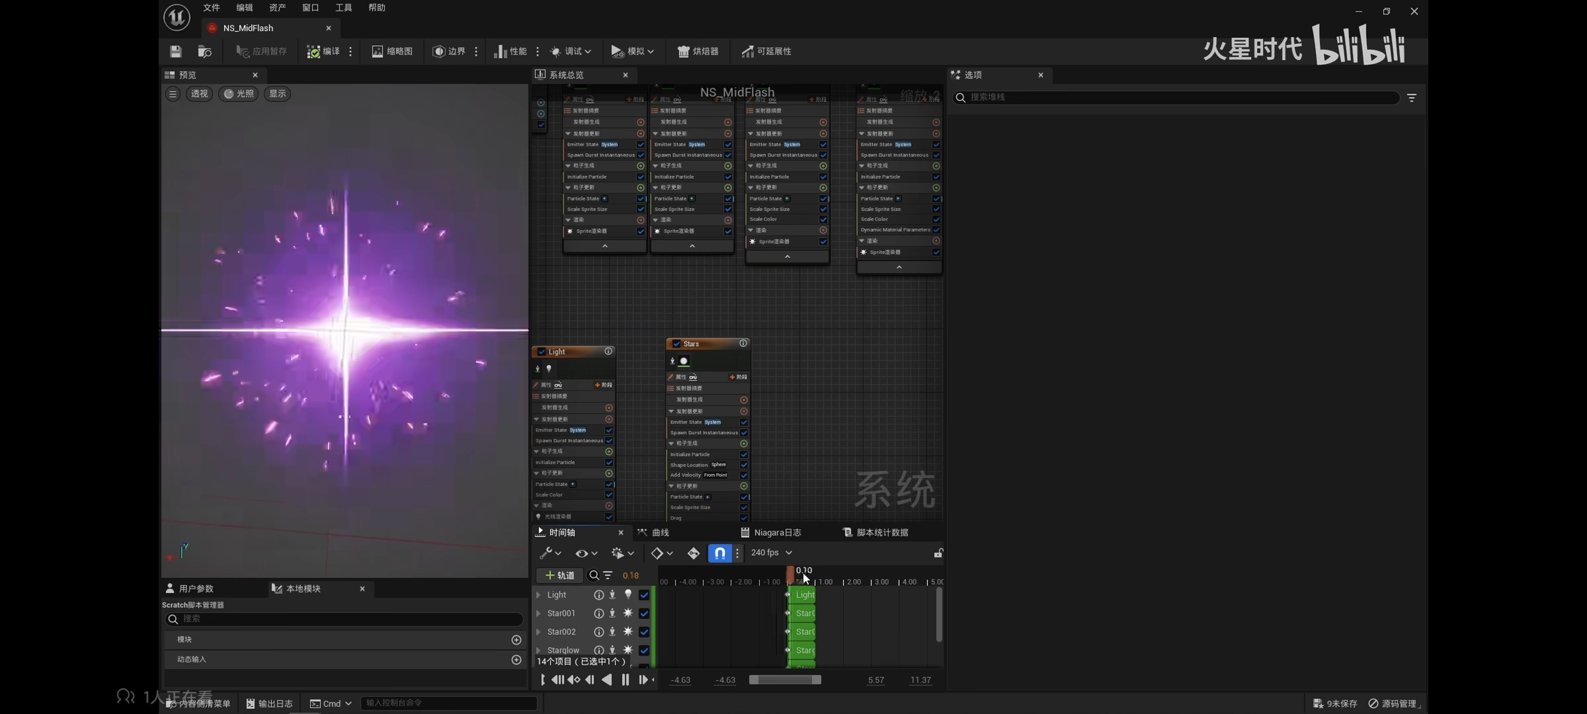
Task: Click the lock icon in timeline toolbar
Action: tap(938, 553)
